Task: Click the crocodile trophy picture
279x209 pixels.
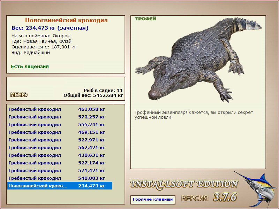Action: [x=198, y=60]
